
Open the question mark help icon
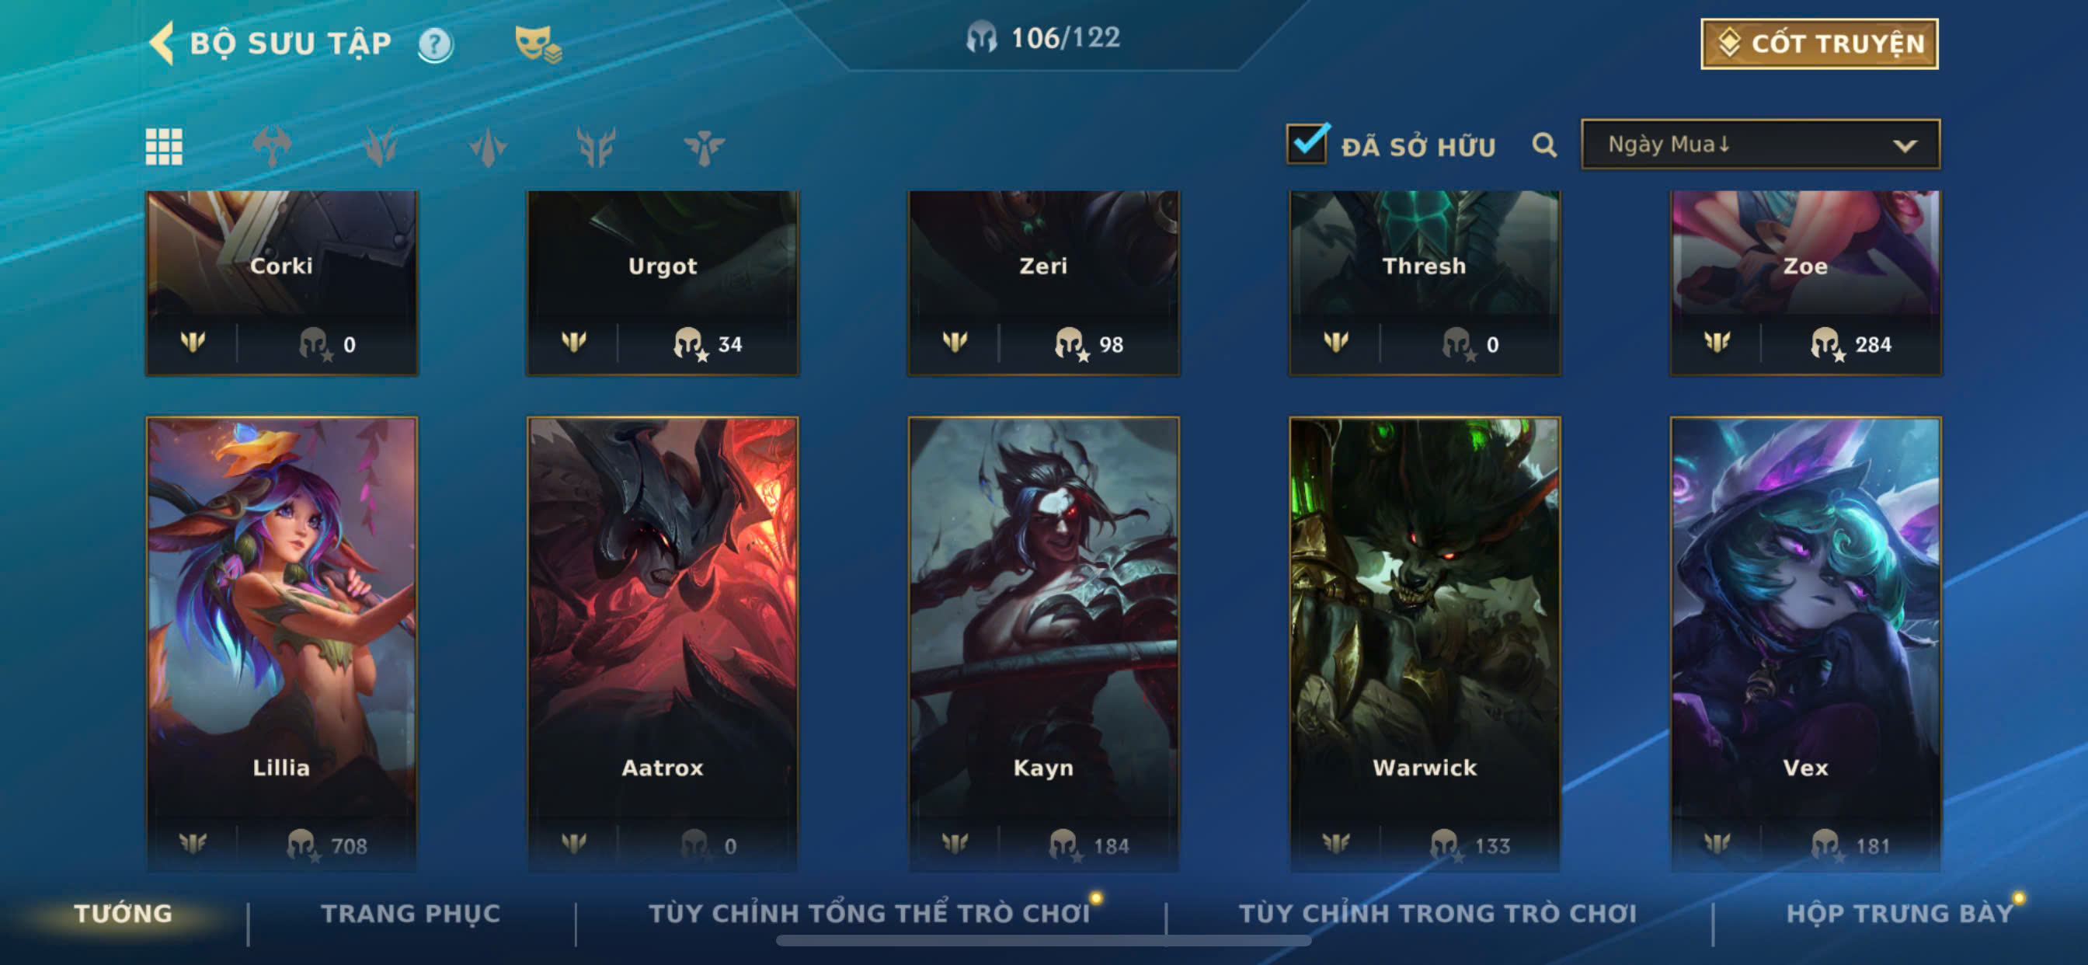(435, 44)
